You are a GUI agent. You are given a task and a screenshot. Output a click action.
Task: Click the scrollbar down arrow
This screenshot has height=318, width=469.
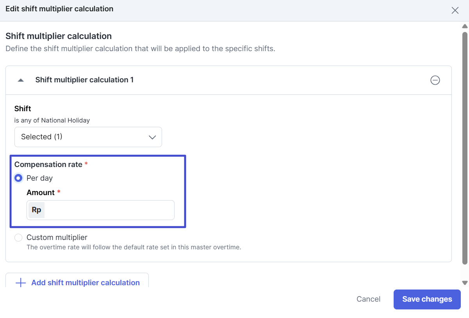[x=465, y=282]
